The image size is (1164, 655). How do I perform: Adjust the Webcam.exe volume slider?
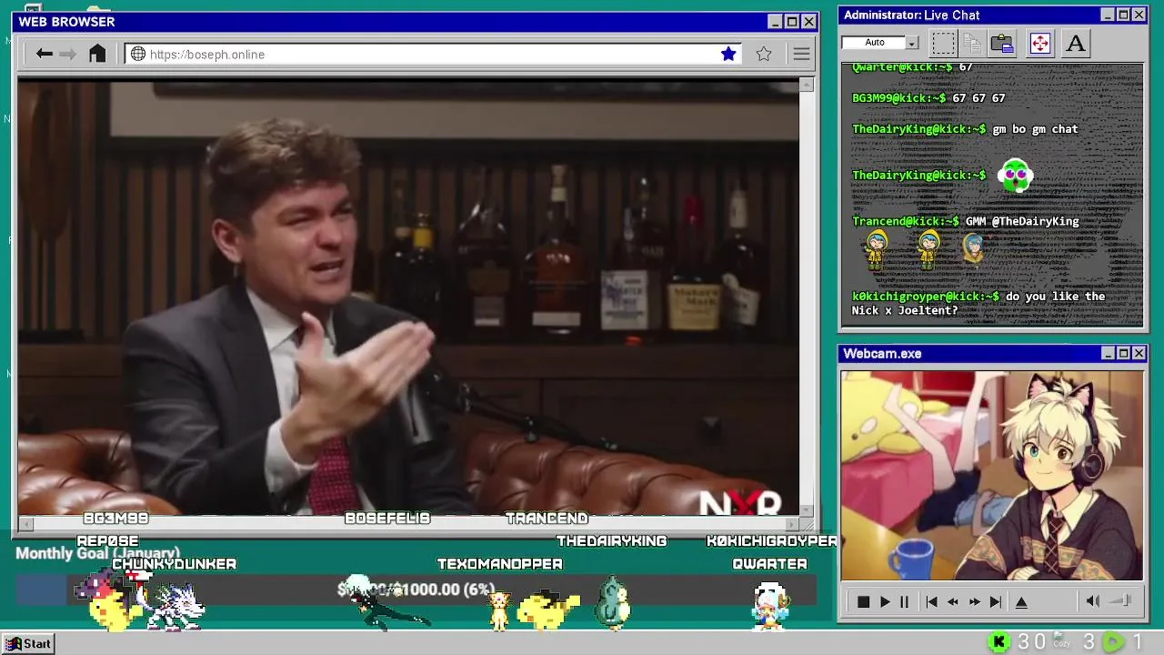(x=1121, y=601)
